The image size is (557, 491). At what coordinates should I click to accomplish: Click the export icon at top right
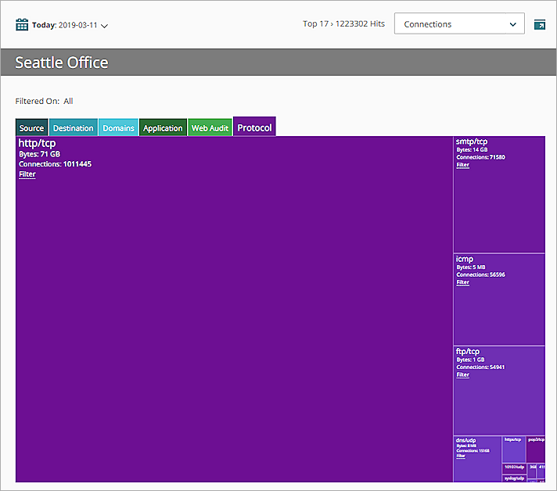[540, 25]
